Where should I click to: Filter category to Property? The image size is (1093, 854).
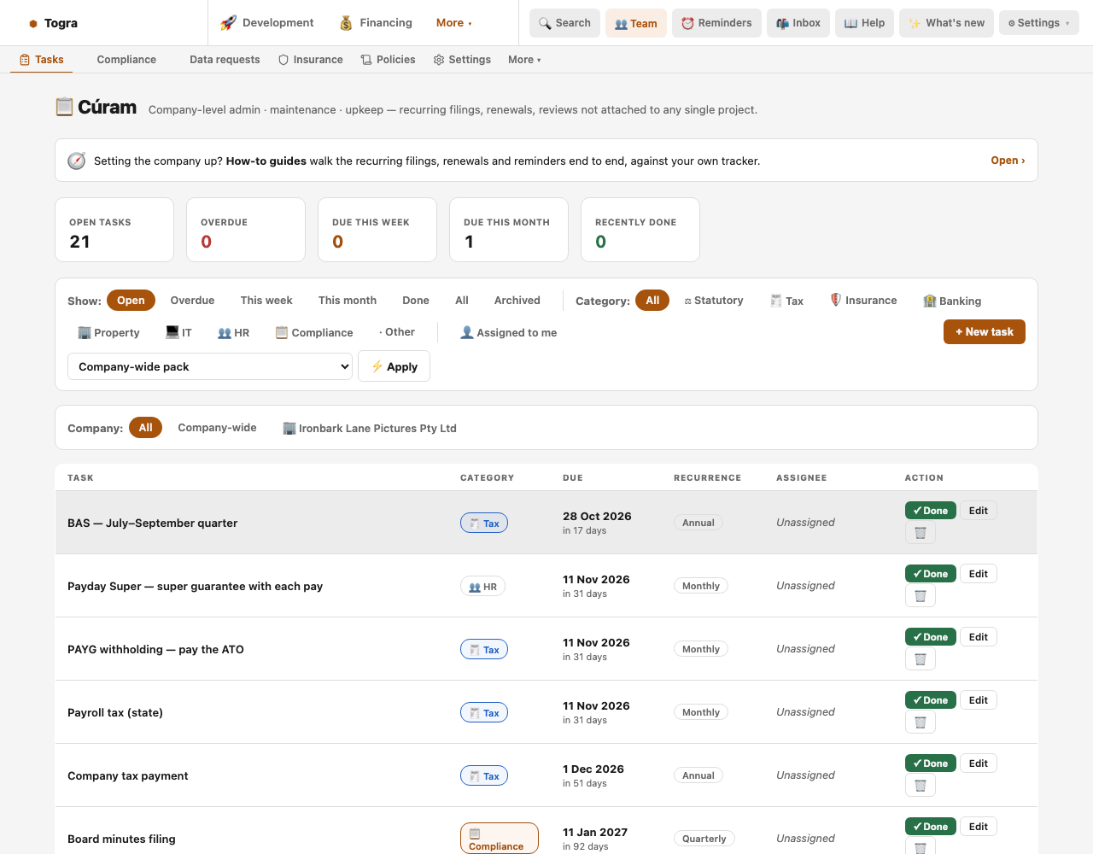tap(108, 332)
